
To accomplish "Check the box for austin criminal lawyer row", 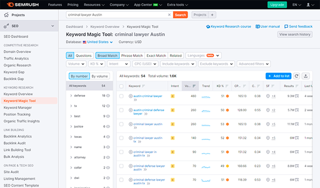I will coord(121,96).
